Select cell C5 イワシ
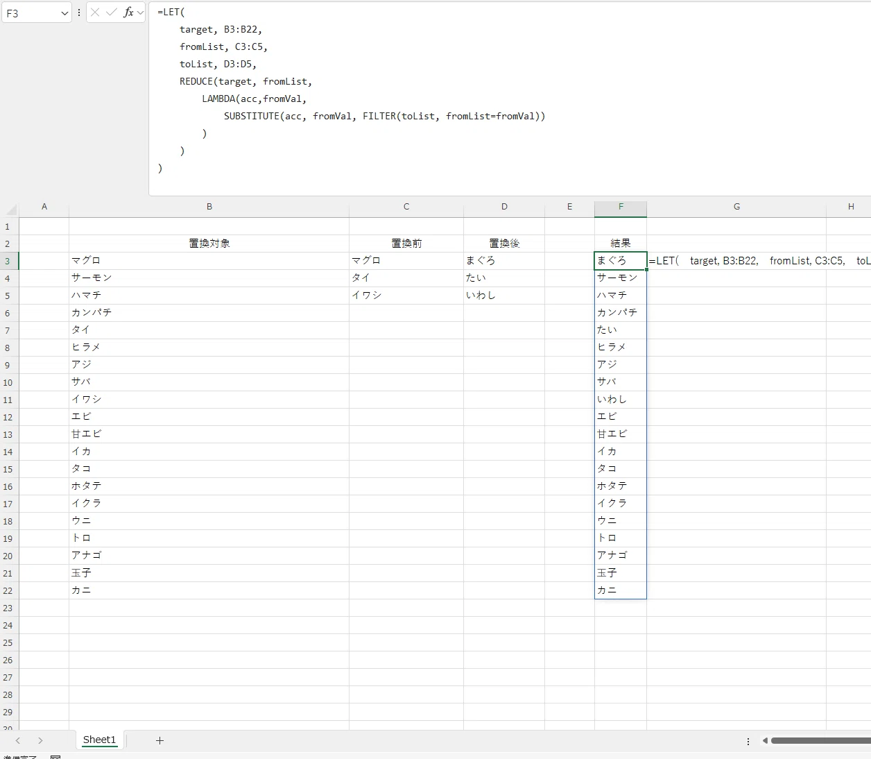 [406, 296]
